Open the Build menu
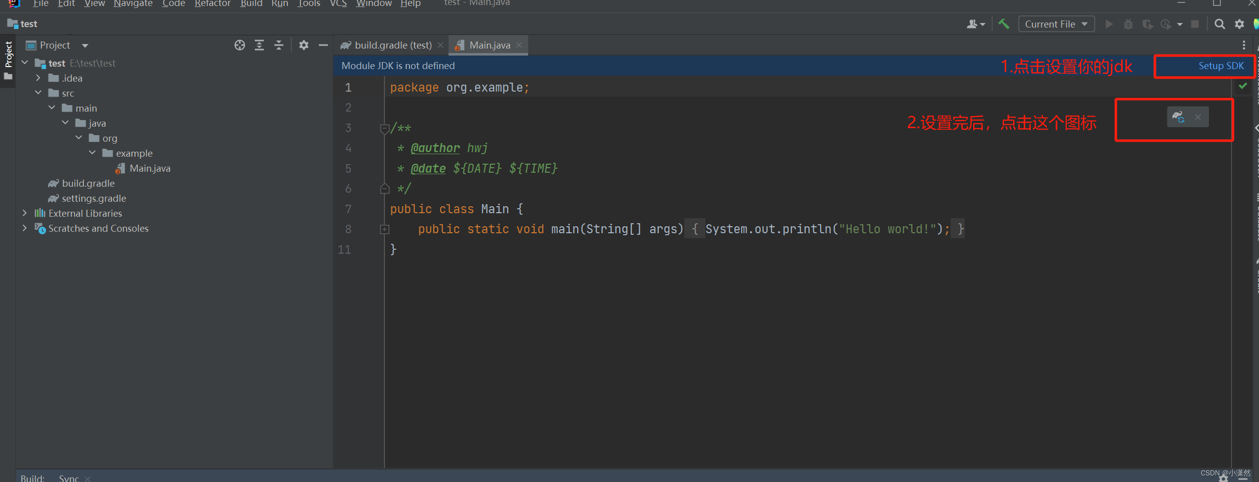Image resolution: width=1259 pixels, height=482 pixels. [251, 4]
